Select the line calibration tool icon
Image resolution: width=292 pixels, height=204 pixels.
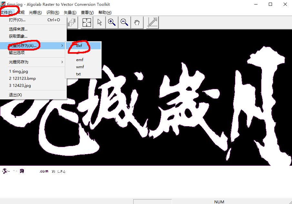(x=152, y=22)
